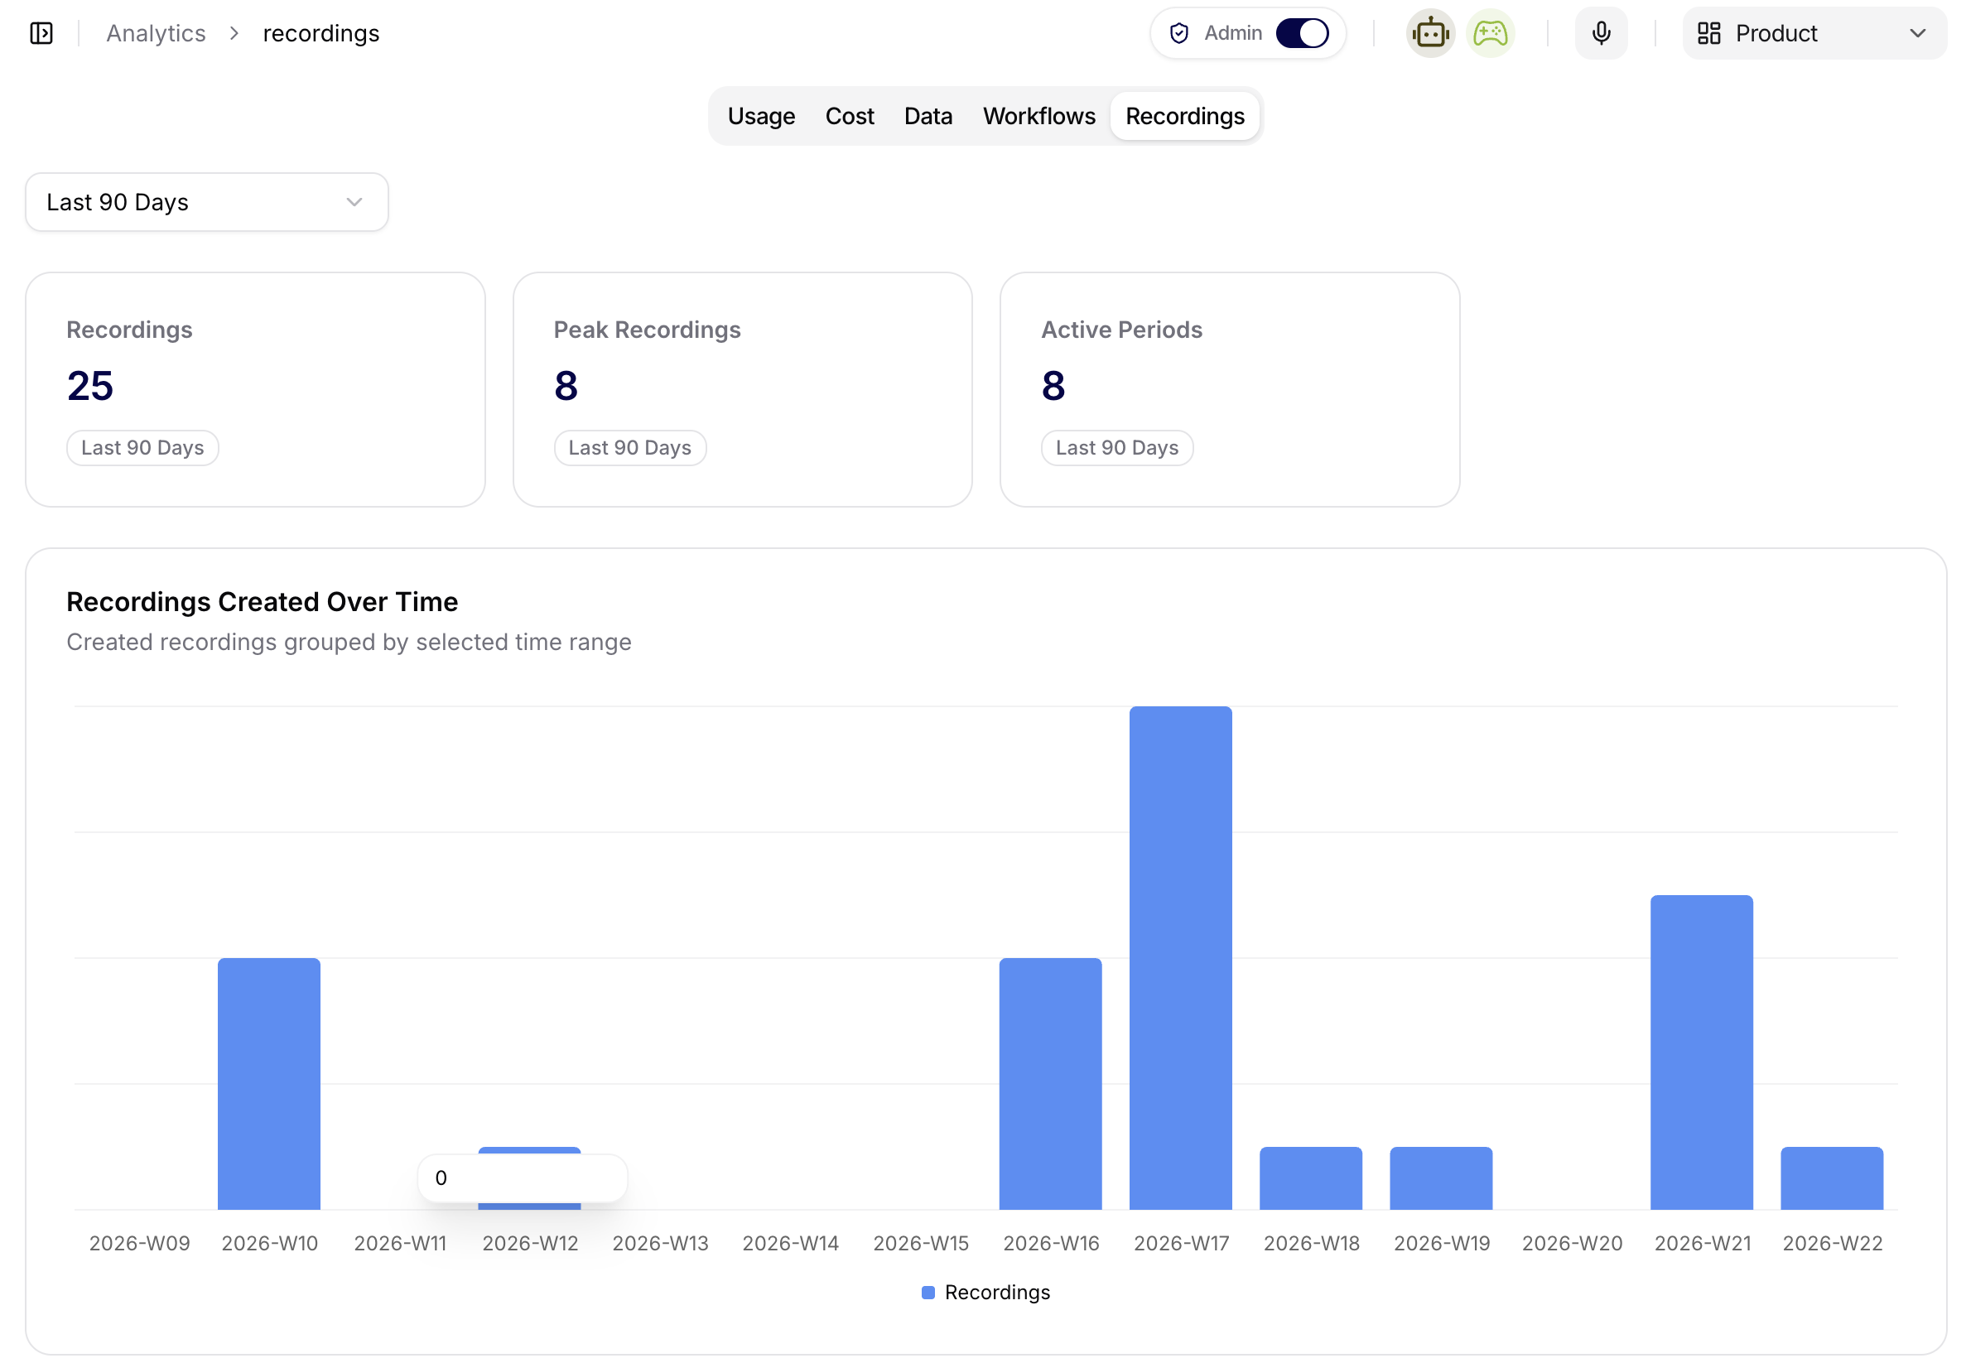
Task: Navigate to Analytics breadcrumb
Action: pyautogui.click(x=157, y=33)
